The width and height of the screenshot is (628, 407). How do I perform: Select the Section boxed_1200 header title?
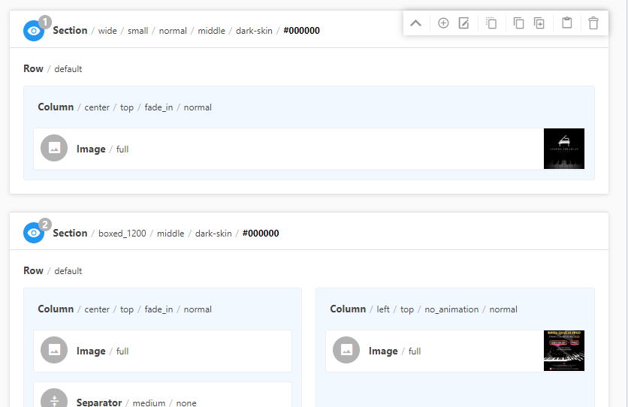(x=70, y=233)
